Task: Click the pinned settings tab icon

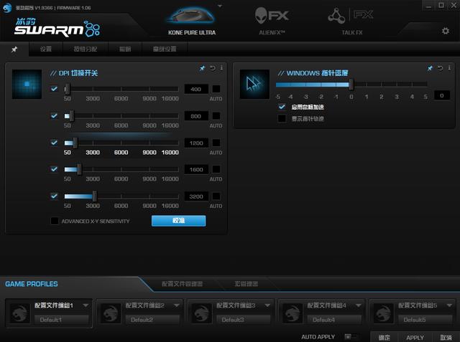Action: point(14,49)
